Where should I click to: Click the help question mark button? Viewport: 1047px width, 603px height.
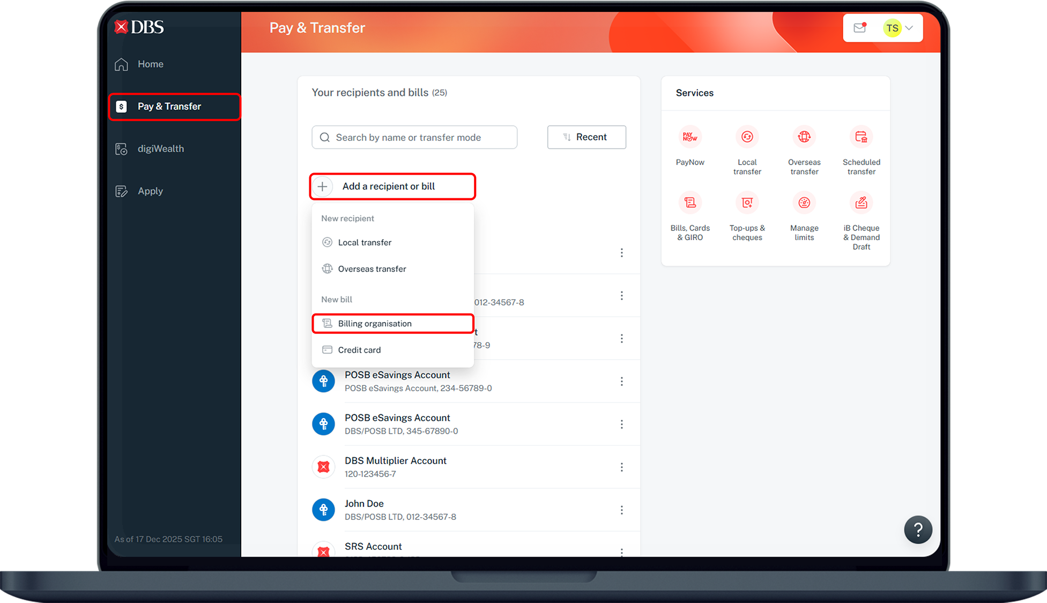point(918,530)
